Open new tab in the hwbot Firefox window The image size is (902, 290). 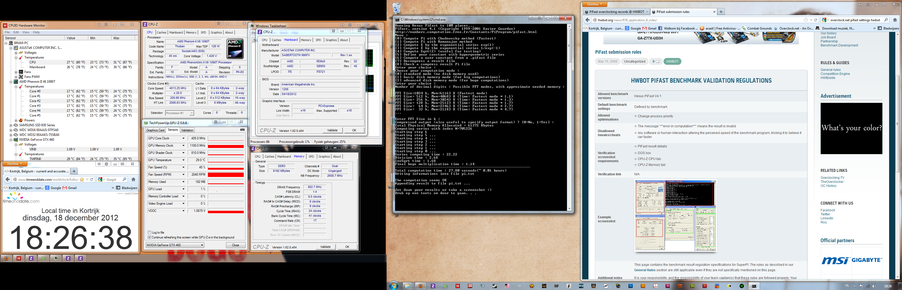tap(721, 12)
